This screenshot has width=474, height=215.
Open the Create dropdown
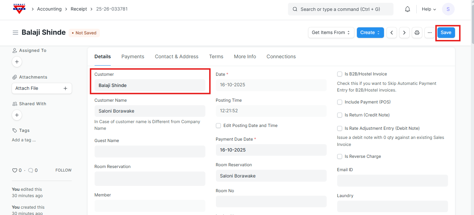coord(370,33)
